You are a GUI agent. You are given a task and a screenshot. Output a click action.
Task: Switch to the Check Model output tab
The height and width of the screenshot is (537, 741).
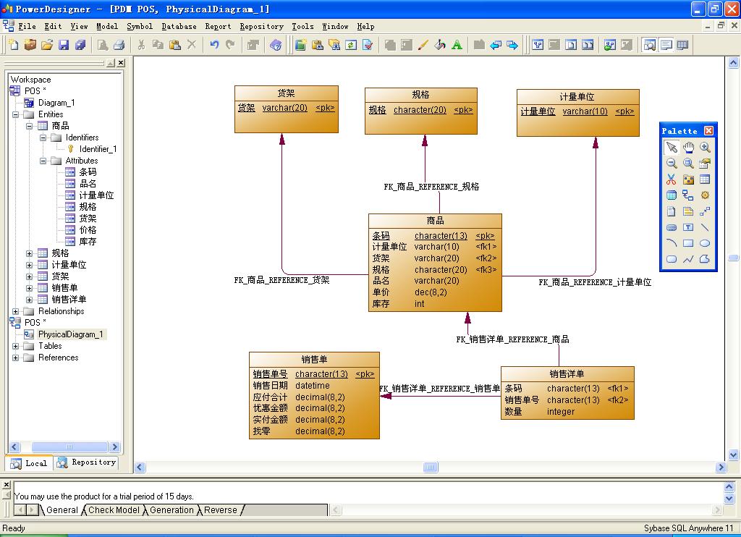[x=114, y=510]
